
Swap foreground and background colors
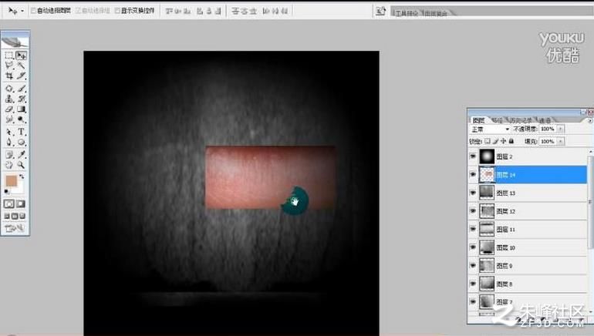click(22, 176)
